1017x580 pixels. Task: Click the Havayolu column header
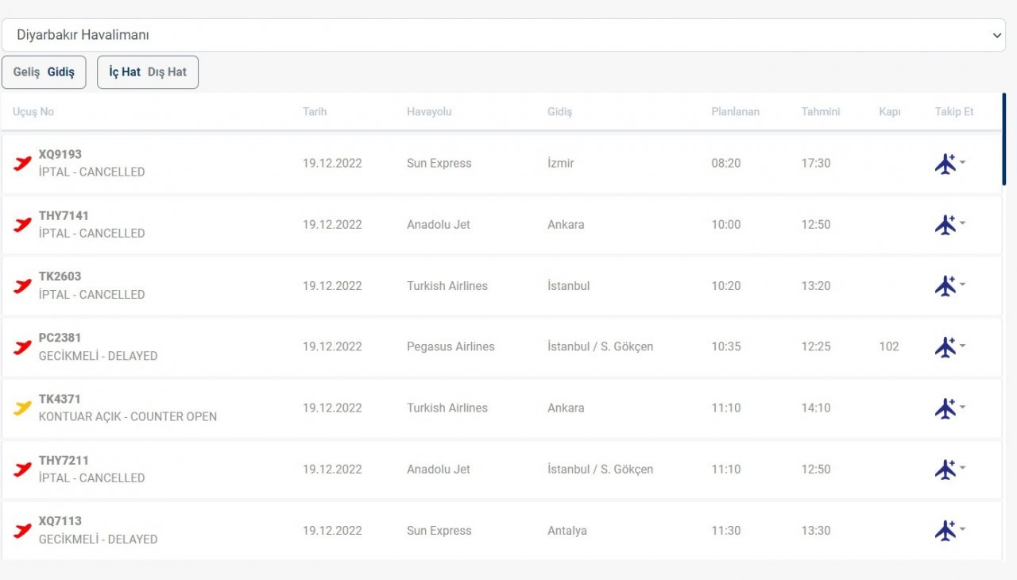[429, 112]
